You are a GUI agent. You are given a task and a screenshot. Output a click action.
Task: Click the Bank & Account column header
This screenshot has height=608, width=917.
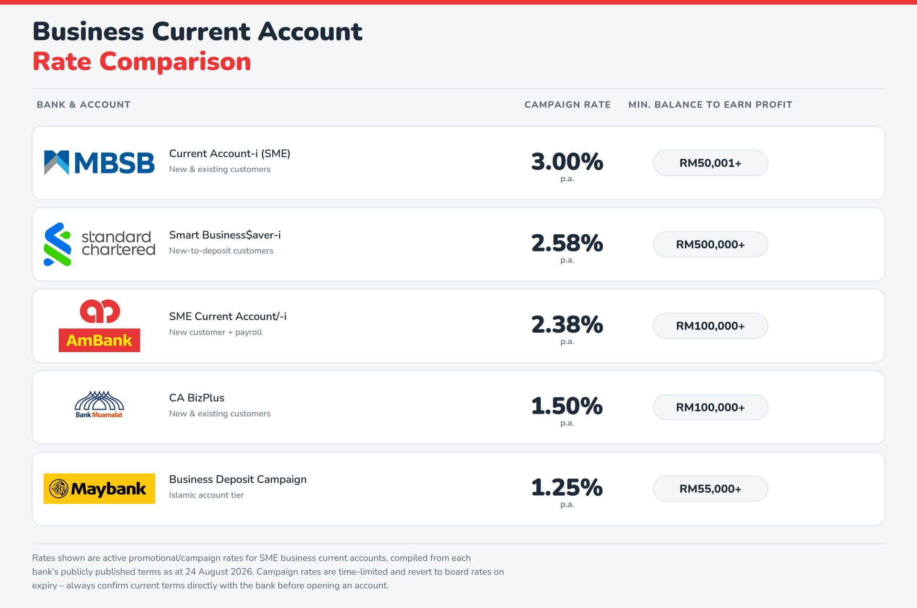84,105
